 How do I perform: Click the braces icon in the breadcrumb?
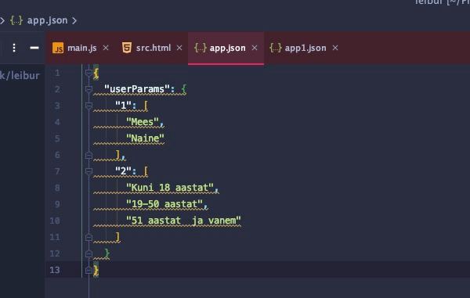[16, 20]
